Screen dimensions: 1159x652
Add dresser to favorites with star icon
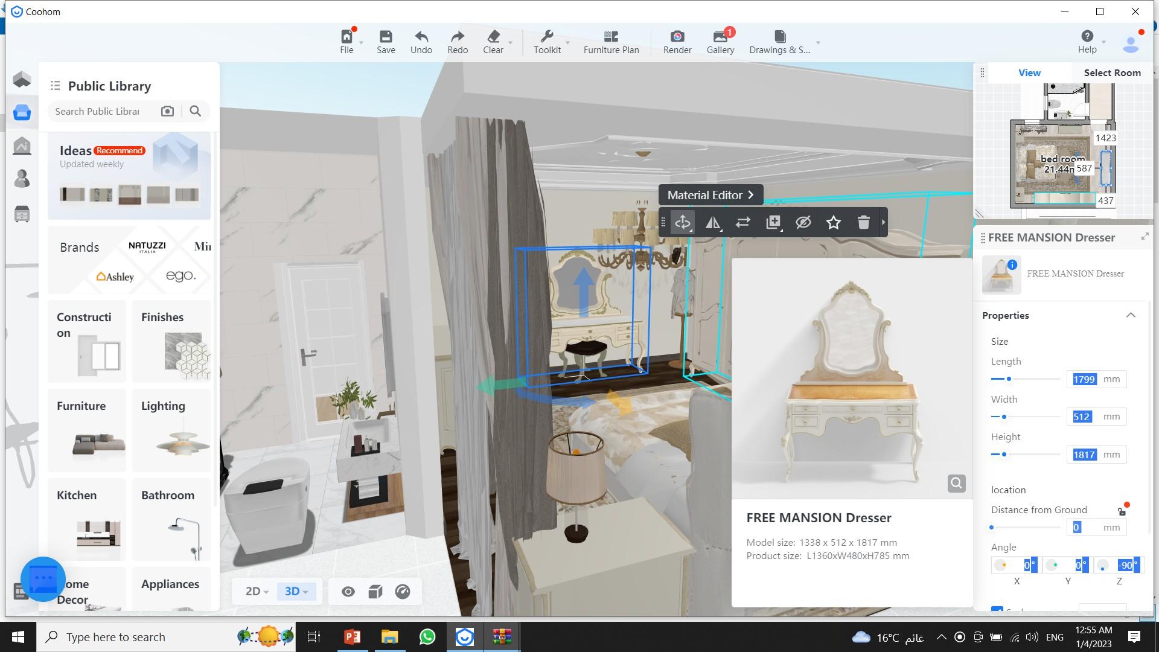click(833, 223)
